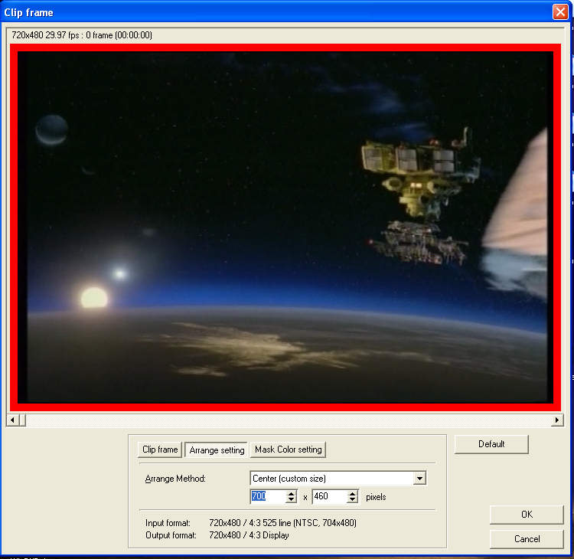This screenshot has width=574, height=559.
Task: Close the Clip frame dialog
Action: click(560, 12)
